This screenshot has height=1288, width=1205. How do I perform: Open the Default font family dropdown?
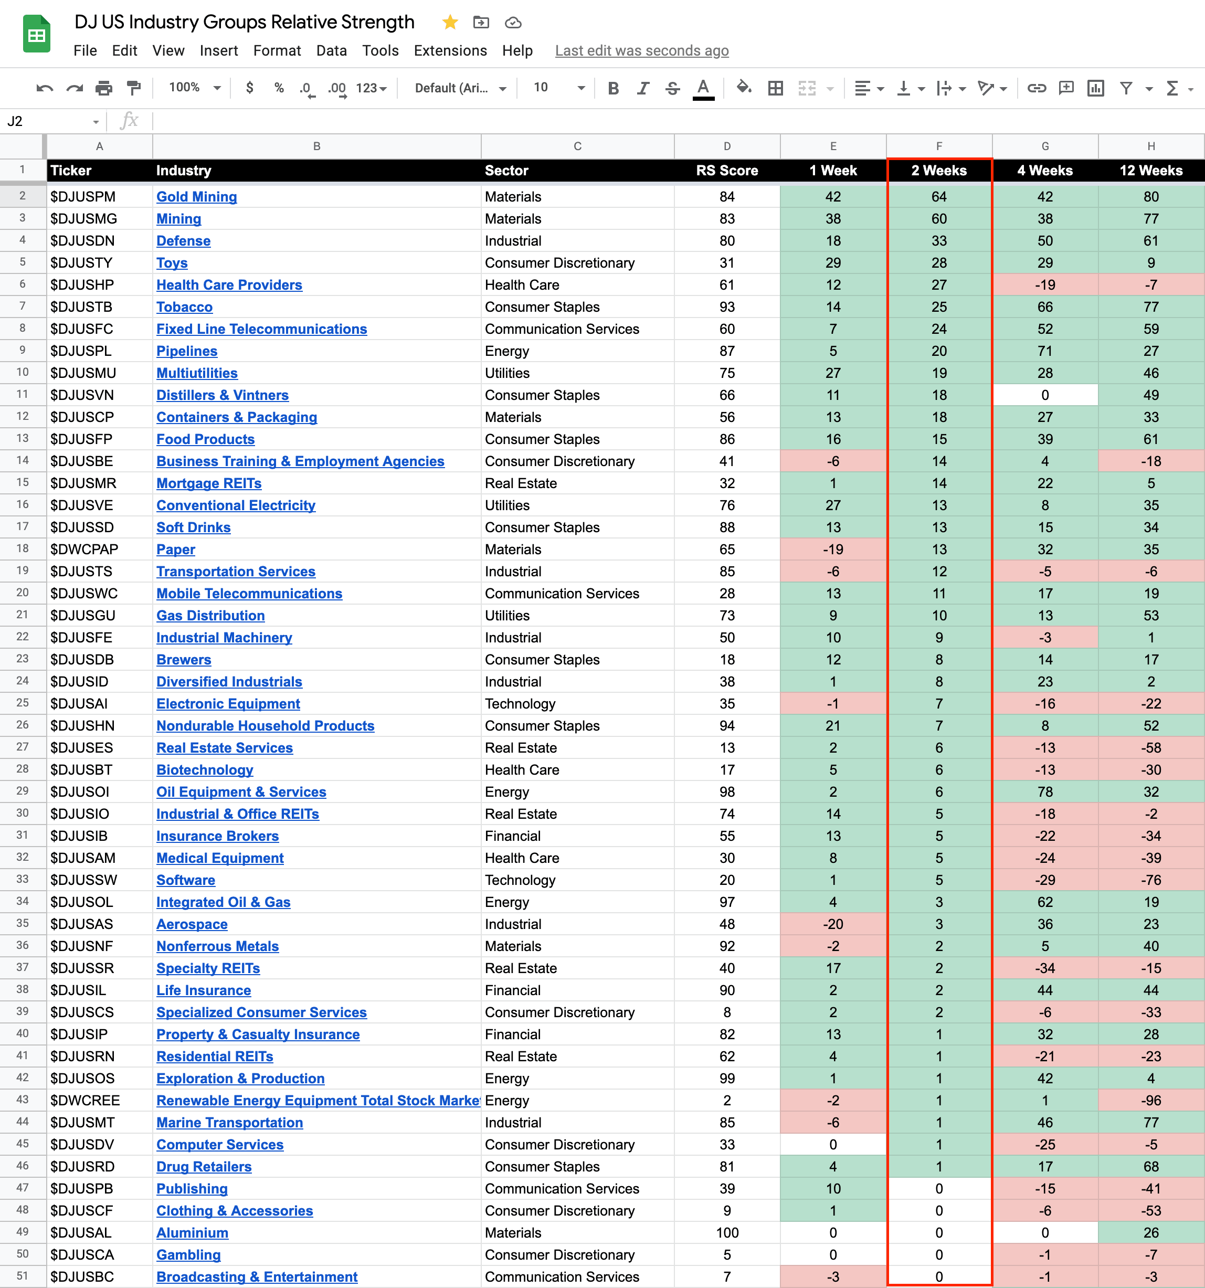[460, 88]
